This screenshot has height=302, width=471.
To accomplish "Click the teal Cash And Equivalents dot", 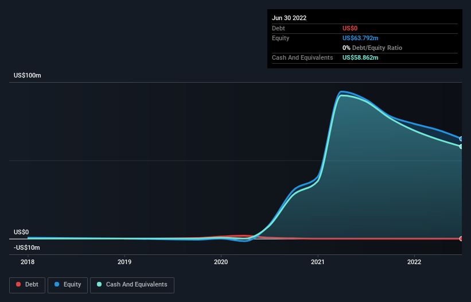I will (x=99, y=284).
